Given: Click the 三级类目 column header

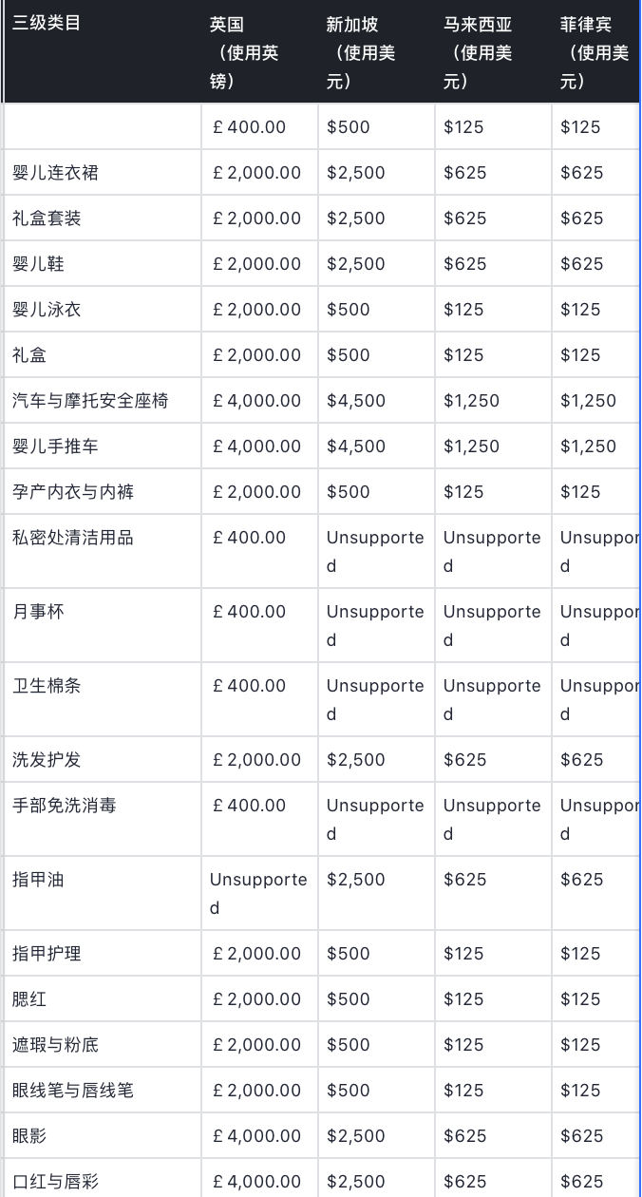Looking at the screenshot, I should (47, 24).
